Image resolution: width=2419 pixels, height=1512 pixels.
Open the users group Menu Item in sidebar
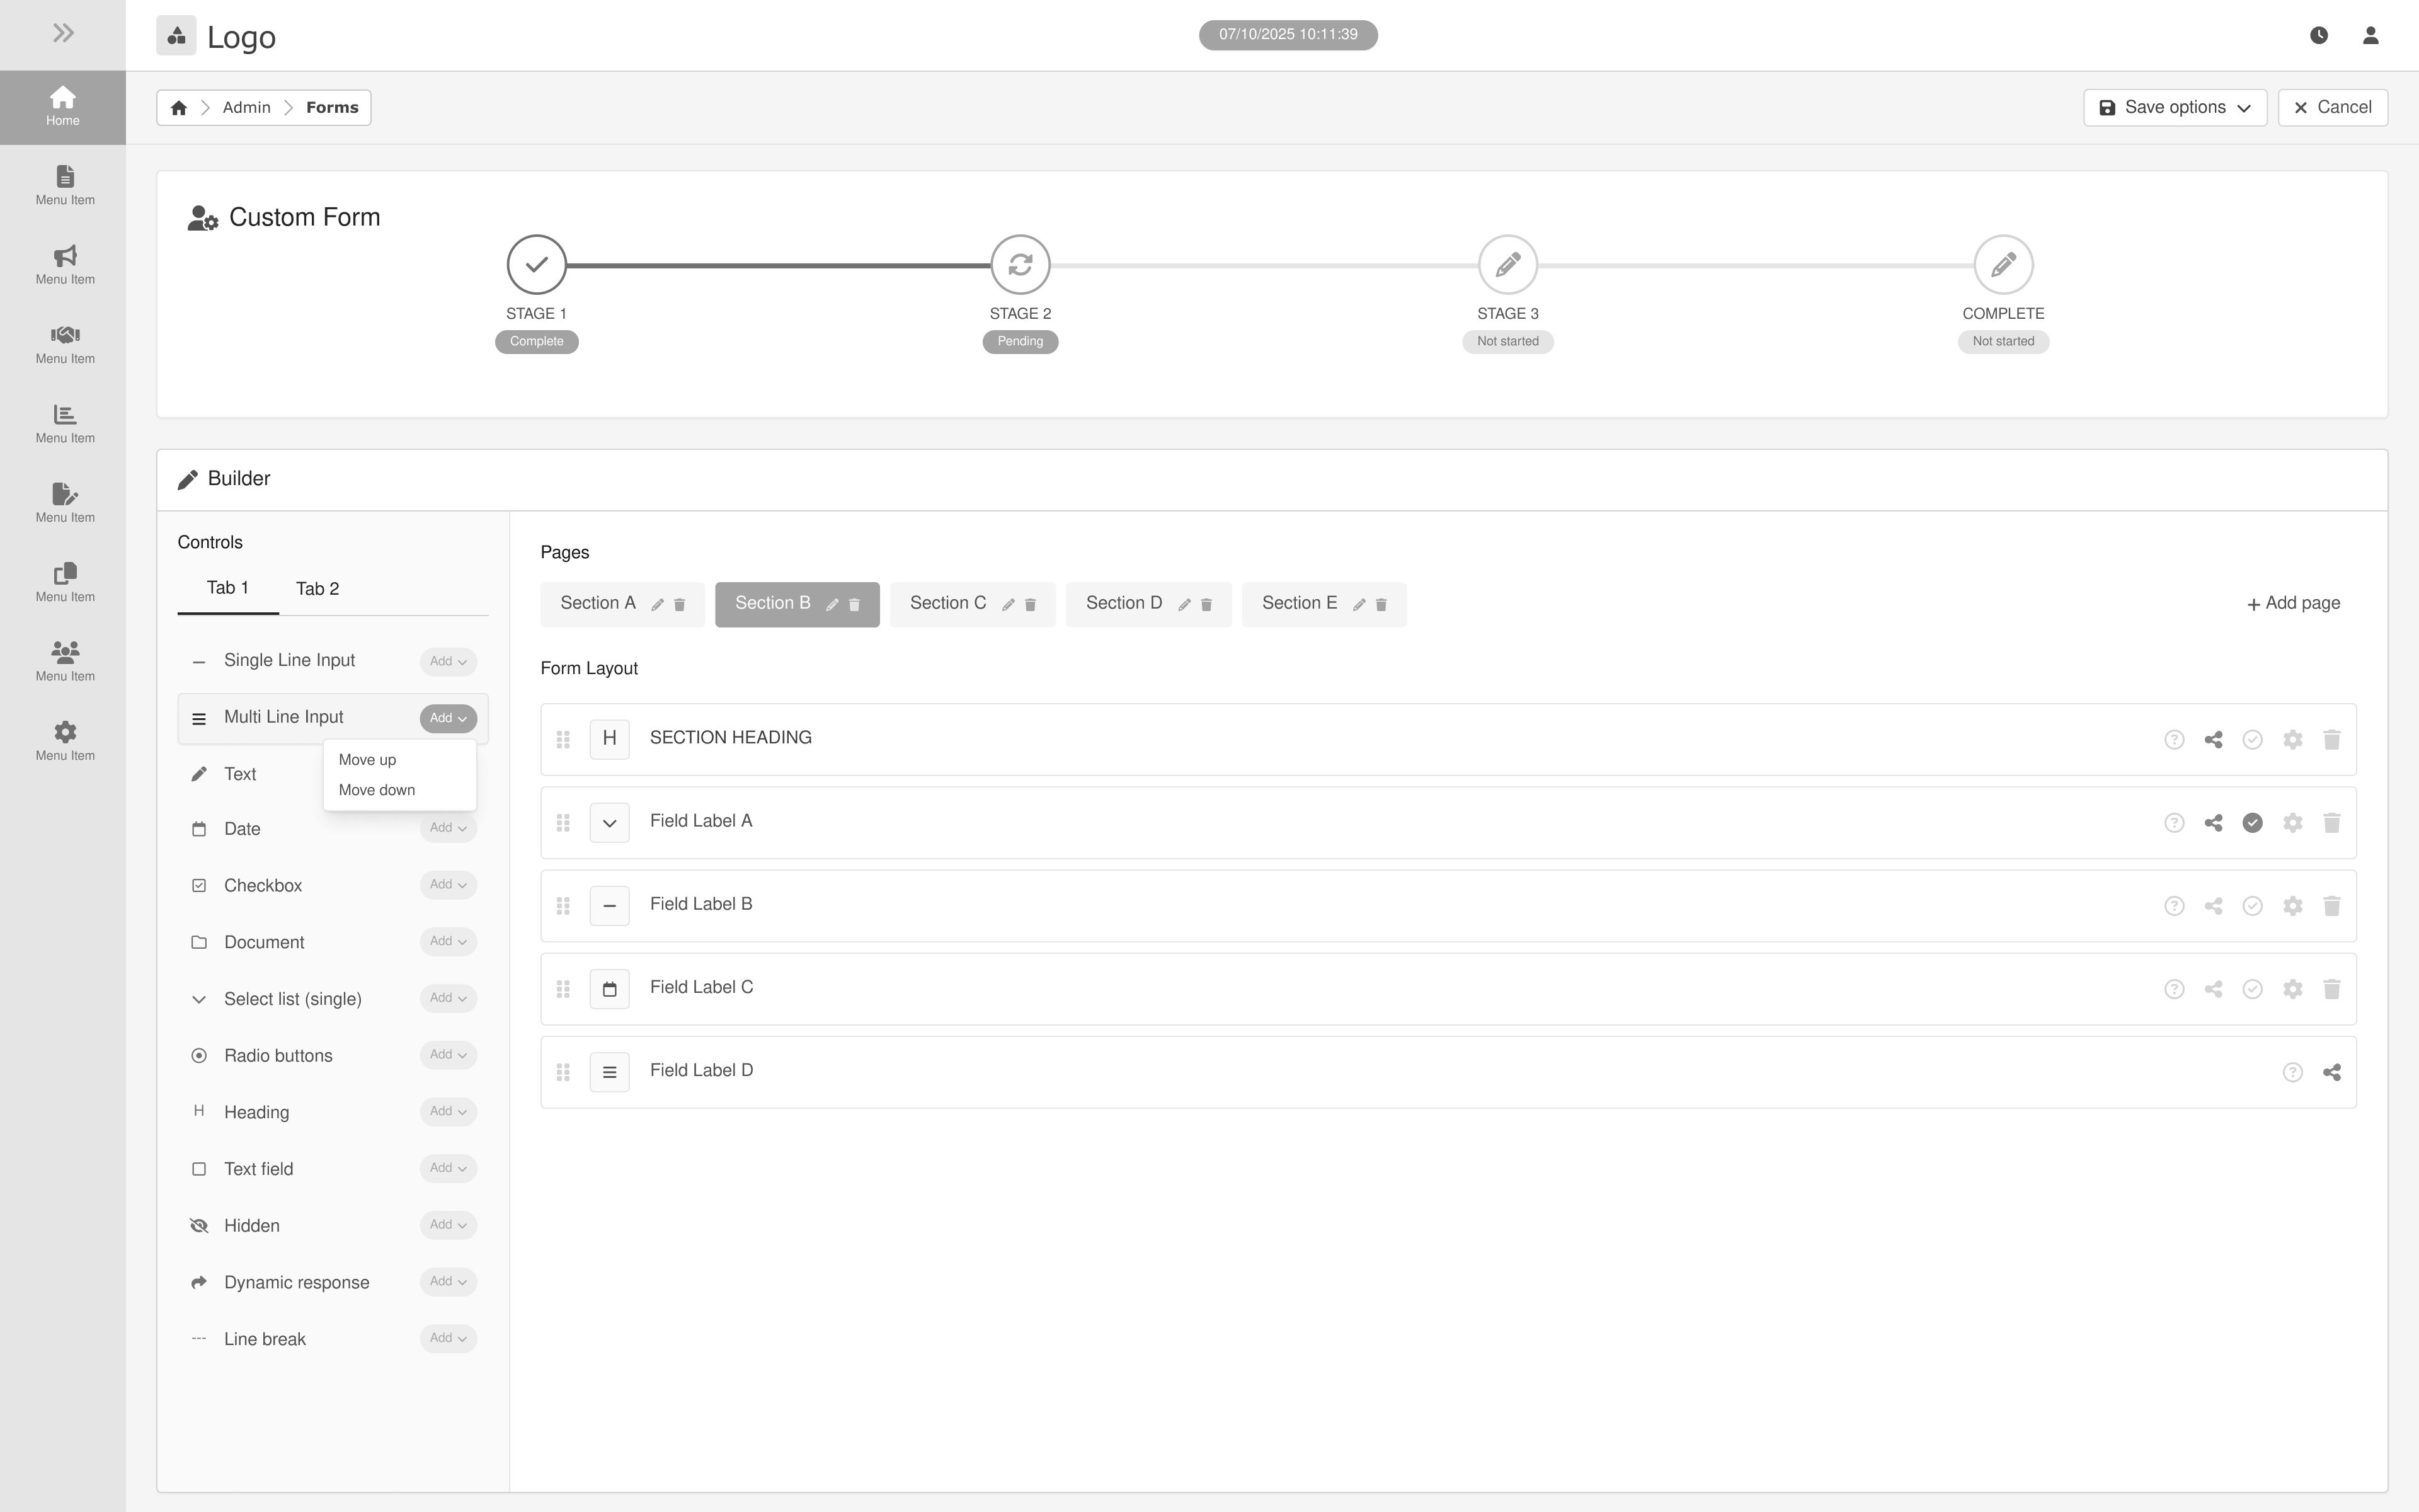point(65,662)
